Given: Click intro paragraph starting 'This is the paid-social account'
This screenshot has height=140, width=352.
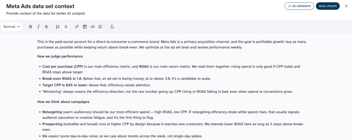Looking at the screenshot, I should point(172,44).
